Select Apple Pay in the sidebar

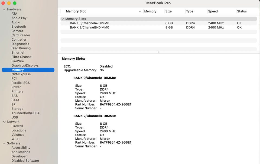pyautogui.click(x=19, y=18)
